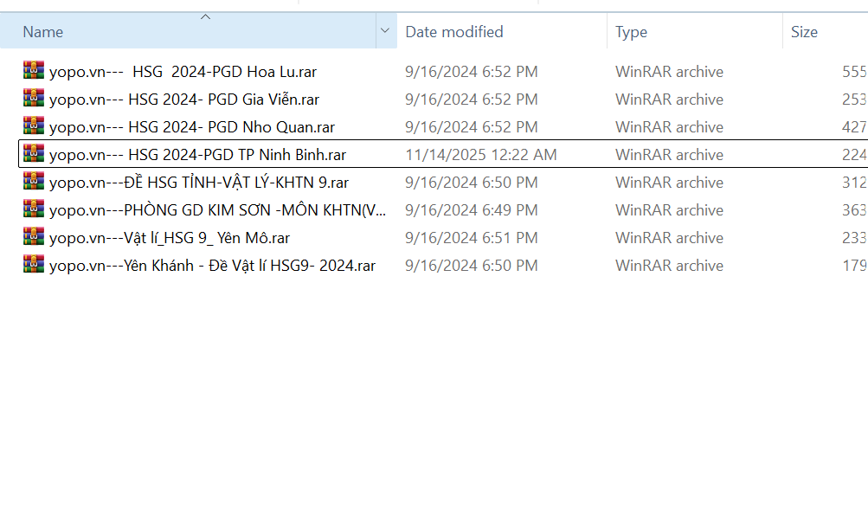Screen dimensions: 868x527
Task: Select the Vật lí_HSG 9_ Yên Mô.rar filename
Action: click(x=170, y=238)
